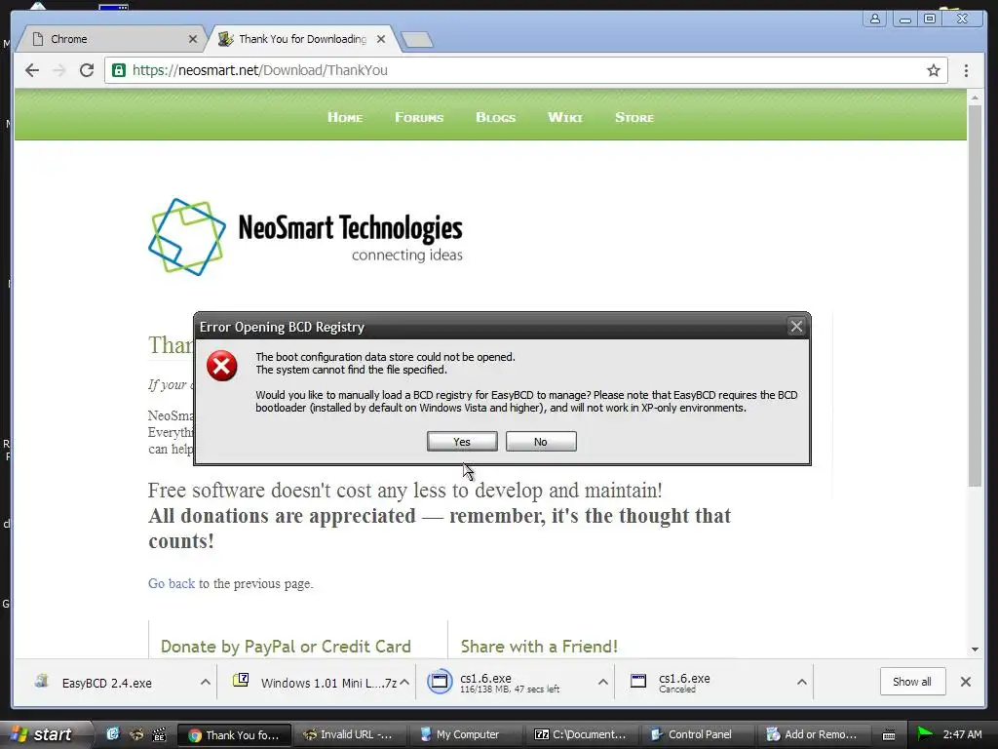This screenshot has height=749, width=998.
Task: Expand options for downloading cs1.6.exe
Action: click(x=602, y=682)
